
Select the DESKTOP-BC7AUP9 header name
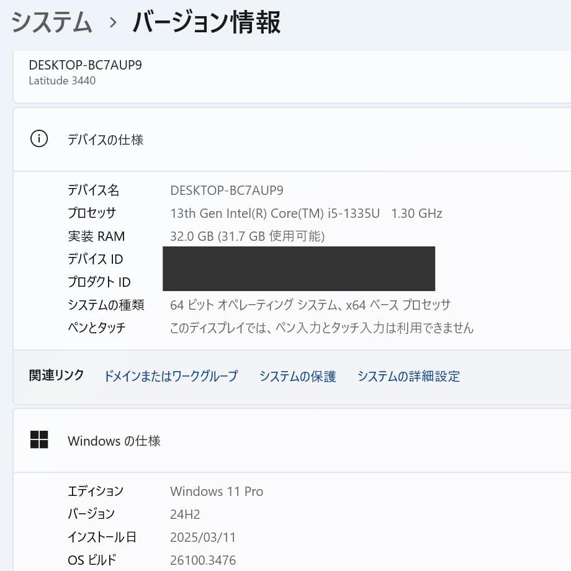(x=85, y=65)
